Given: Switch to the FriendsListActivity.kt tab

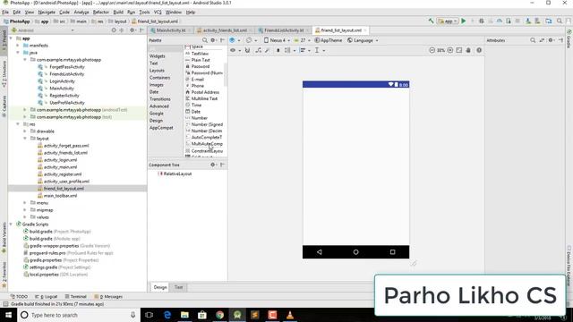Looking at the screenshot, I should pyautogui.click(x=284, y=30).
